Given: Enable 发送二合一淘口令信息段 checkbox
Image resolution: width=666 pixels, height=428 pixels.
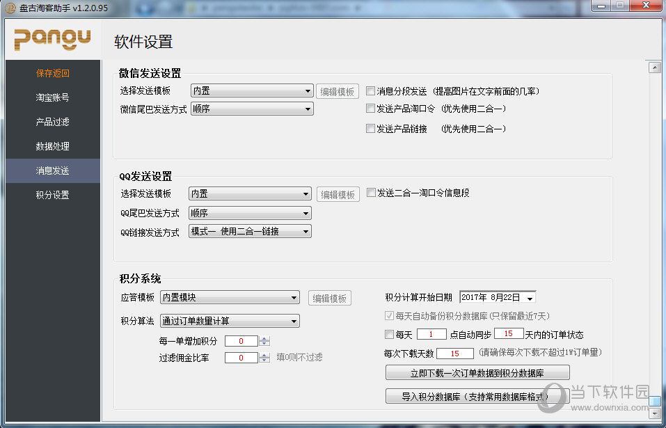Looking at the screenshot, I should (371, 193).
